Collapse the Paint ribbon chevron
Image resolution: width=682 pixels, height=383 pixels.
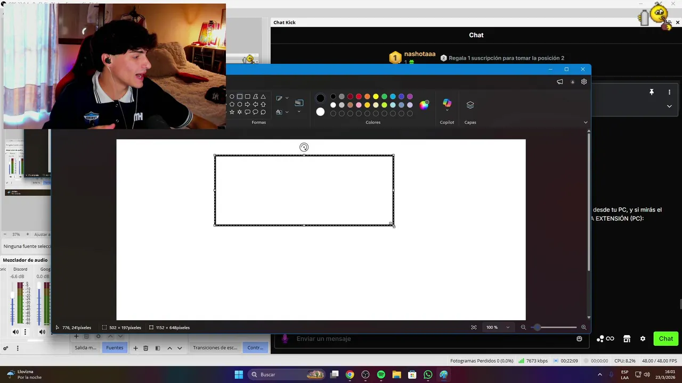click(x=586, y=122)
